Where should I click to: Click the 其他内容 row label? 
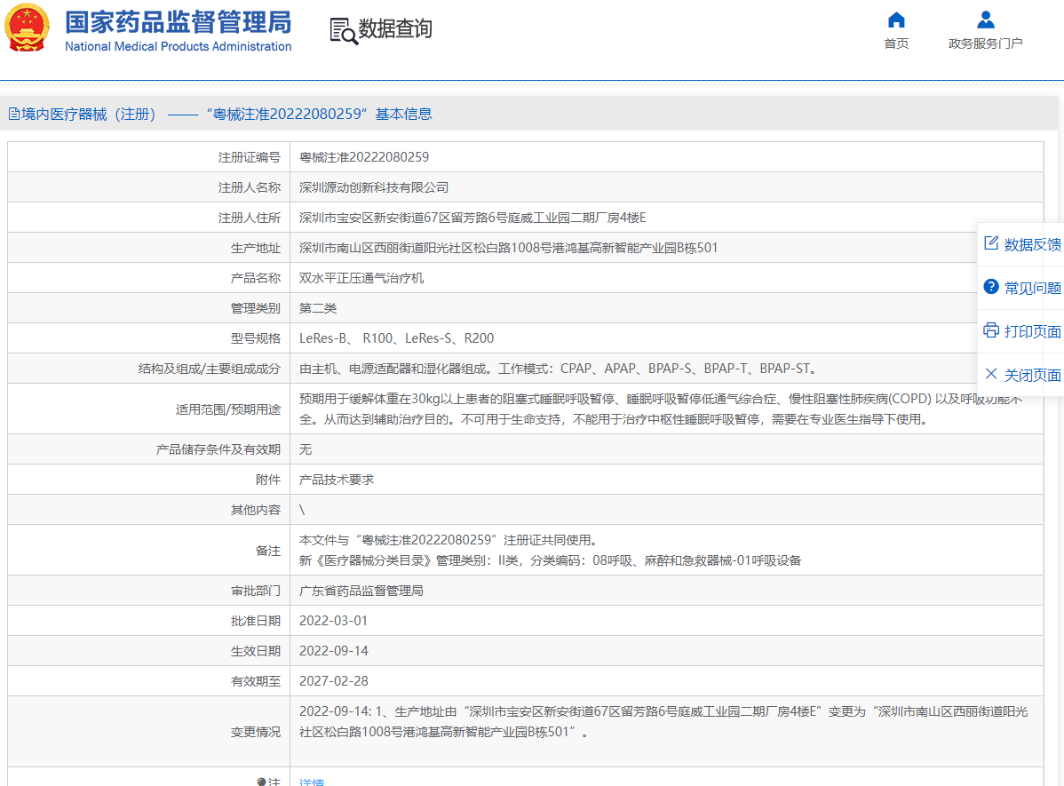point(255,510)
